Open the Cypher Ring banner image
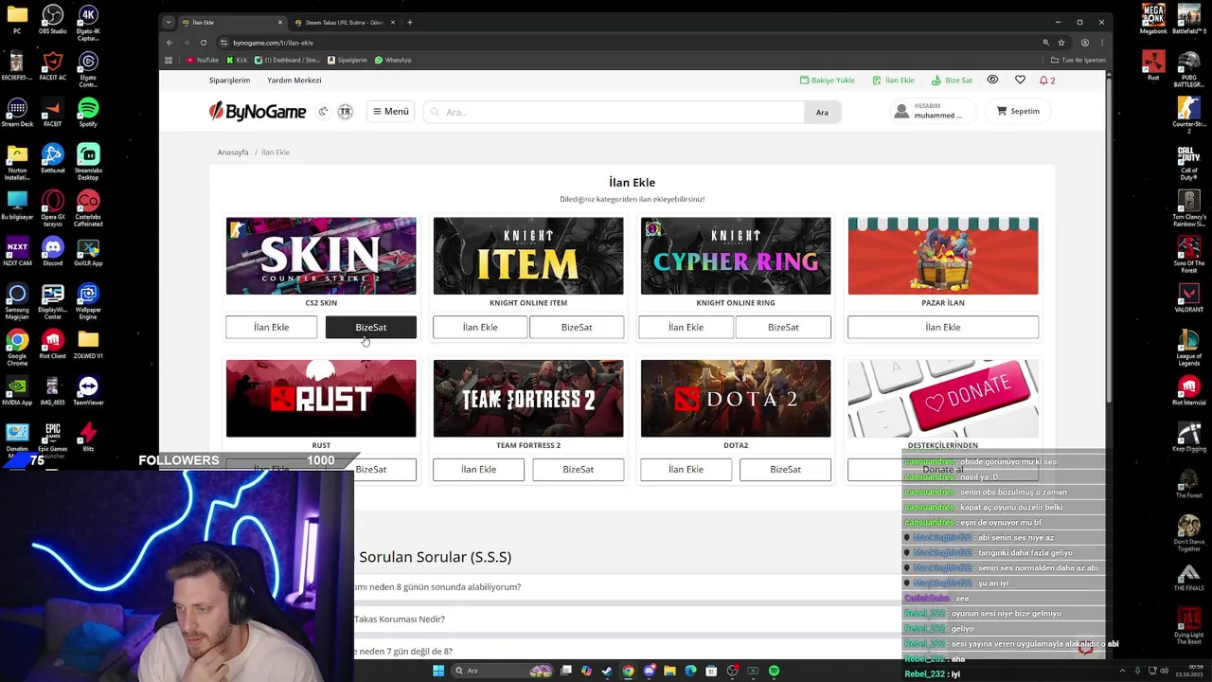Screen dimensions: 1212x682 point(736,256)
